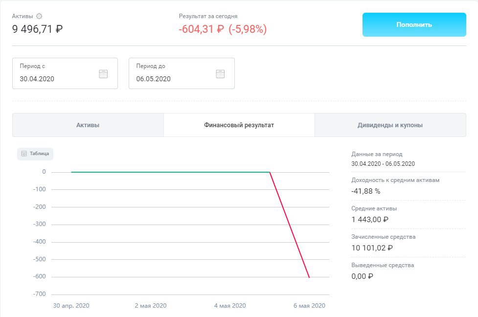The width and height of the screenshot is (478, 317).
Task: Click the gear icon beside Активы heading
Action: coord(39,16)
